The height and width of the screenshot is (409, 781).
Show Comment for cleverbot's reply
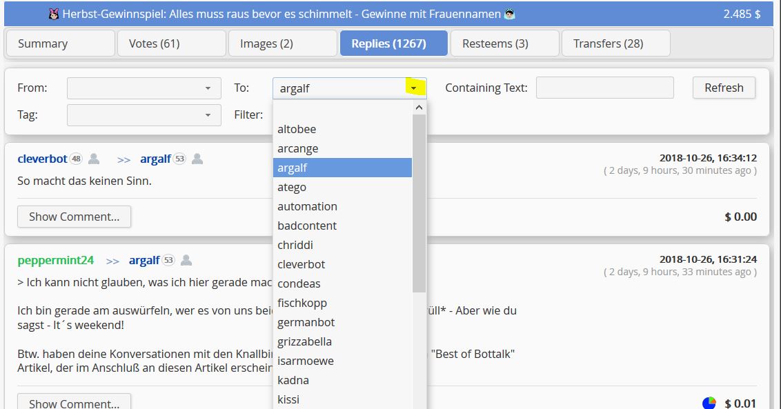click(x=75, y=217)
